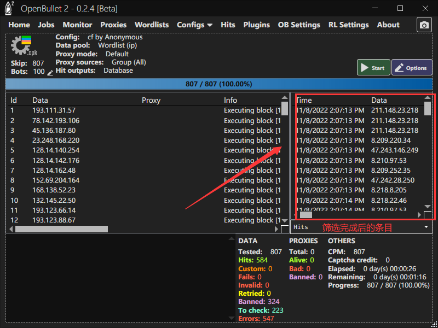Click down arrow of bots list scrollbar

pos(285,220)
